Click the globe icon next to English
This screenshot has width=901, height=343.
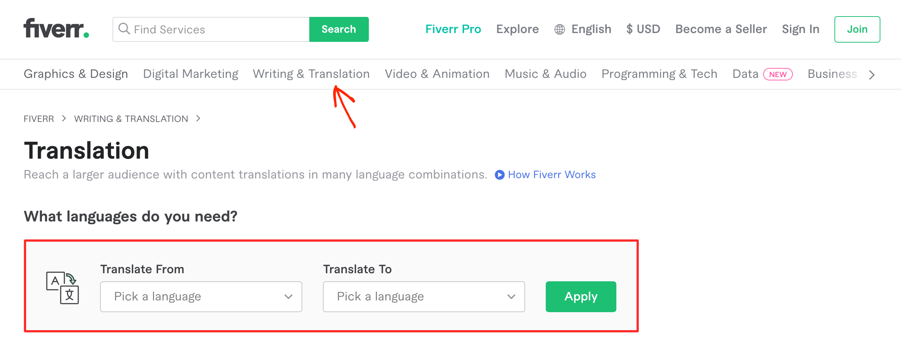[x=559, y=29]
